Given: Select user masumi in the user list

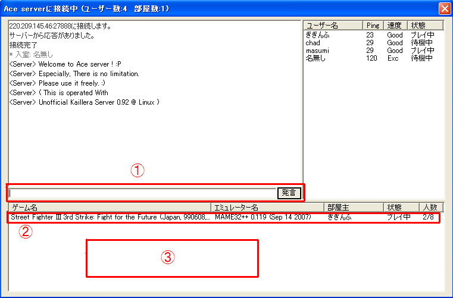Looking at the screenshot, I should coord(317,51).
